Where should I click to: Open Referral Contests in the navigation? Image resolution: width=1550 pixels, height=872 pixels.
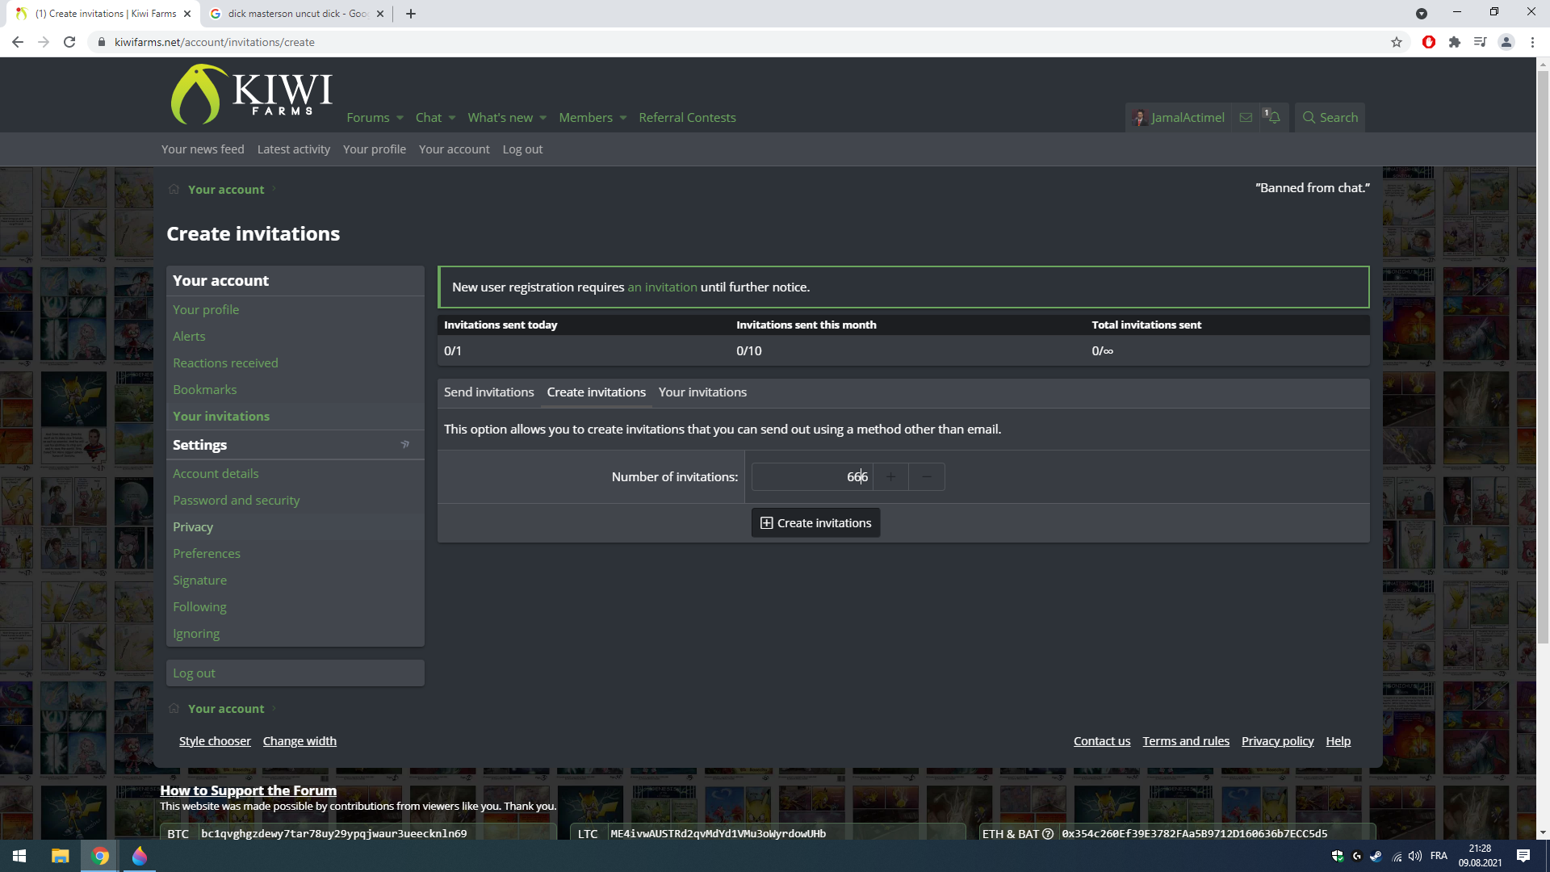(687, 118)
